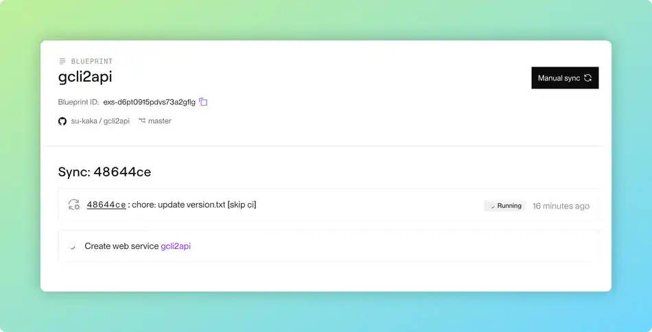
Task: Click the sync gear icon beside the commit
Action: coord(74,204)
